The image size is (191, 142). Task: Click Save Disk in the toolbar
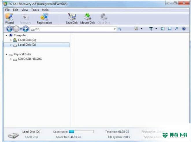click(x=72, y=18)
